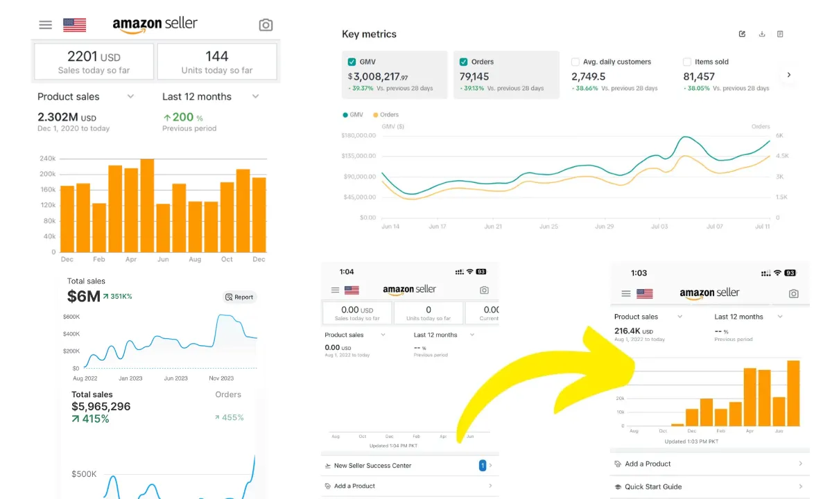
Task: Tap the battery 93 indicator on the 1:03 screen
Action: click(790, 273)
